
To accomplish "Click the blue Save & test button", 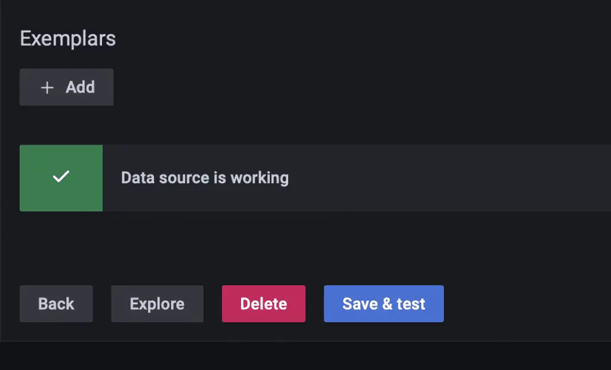I will tap(384, 304).
